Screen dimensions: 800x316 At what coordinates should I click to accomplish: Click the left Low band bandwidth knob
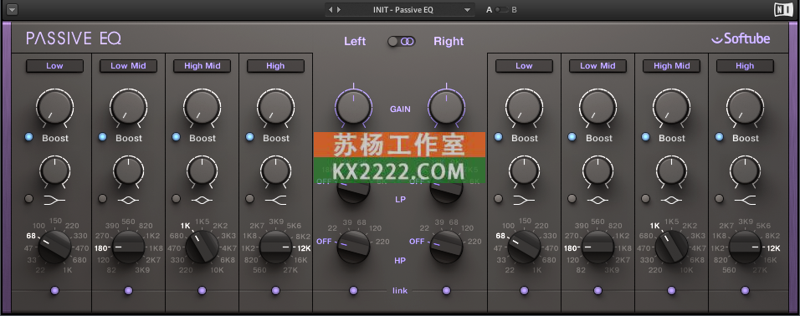tap(54, 171)
